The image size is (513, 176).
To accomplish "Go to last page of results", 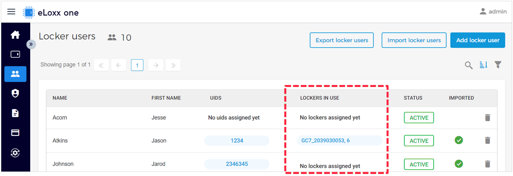I will point(173,65).
